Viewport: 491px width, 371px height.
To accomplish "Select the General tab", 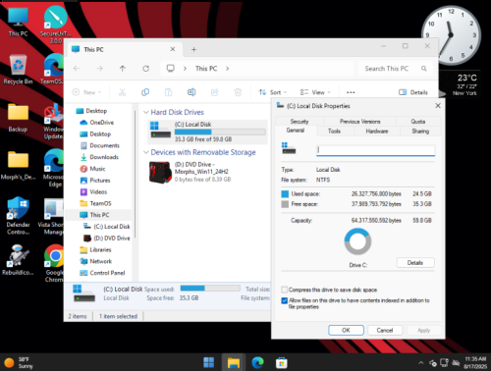I will pos(296,131).
